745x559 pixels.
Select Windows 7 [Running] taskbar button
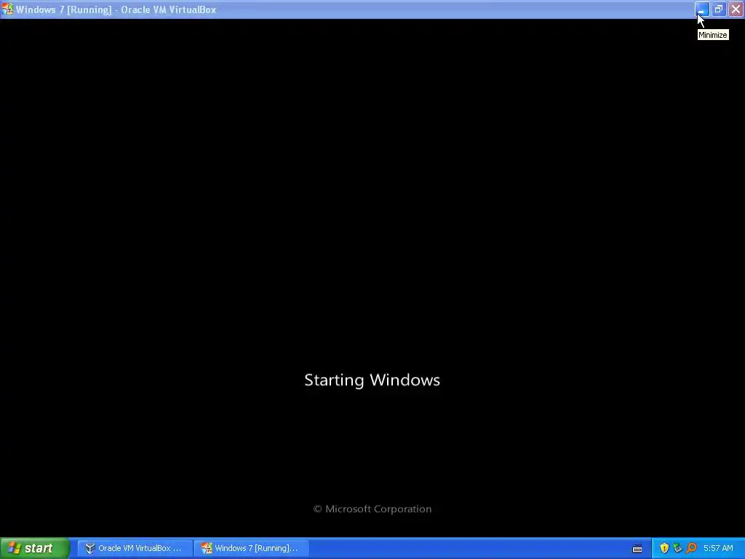coord(251,548)
